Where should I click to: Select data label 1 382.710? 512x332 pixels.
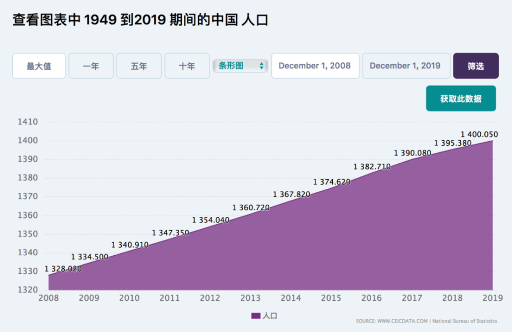point(372,167)
